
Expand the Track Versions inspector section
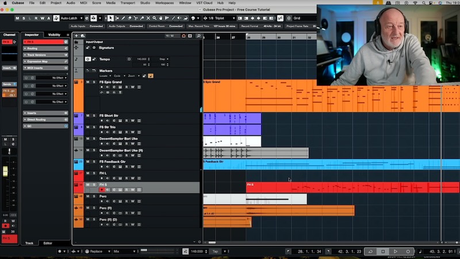pyautogui.click(x=45, y=55)
